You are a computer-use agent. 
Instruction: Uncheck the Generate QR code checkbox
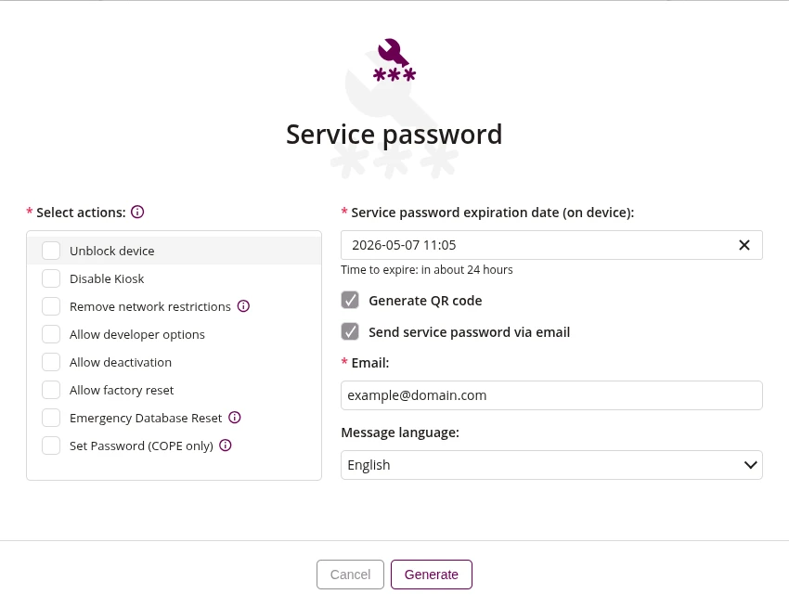pos(350,300)
